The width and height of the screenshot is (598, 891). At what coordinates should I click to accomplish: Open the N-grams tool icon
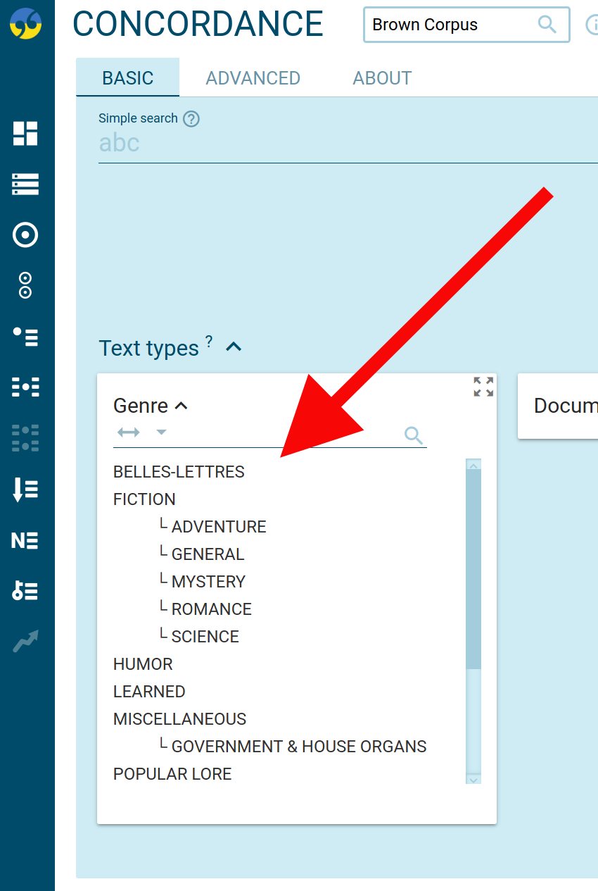[x=25, y=540]
